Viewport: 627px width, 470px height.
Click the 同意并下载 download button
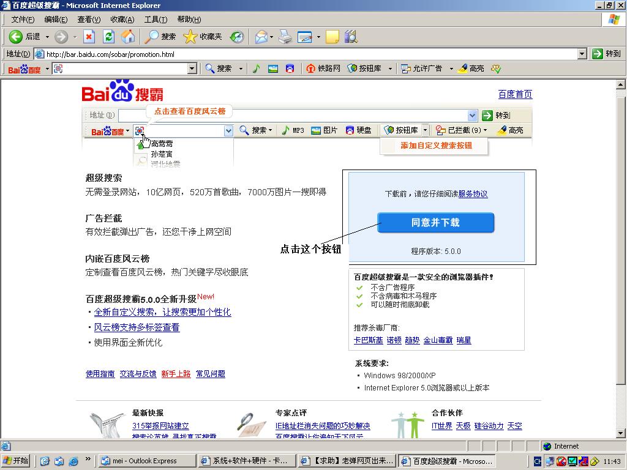[435, 223]
